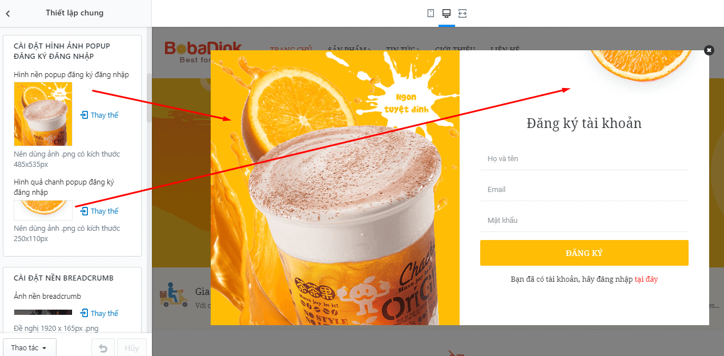The image size is (724, 356).
Task: Open the Thao tác dropdown
Action: point(29,347)
